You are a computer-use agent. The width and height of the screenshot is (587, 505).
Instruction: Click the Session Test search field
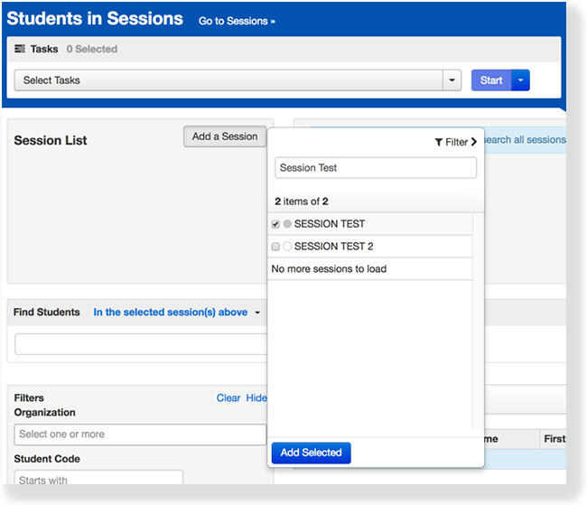(375, 168)
